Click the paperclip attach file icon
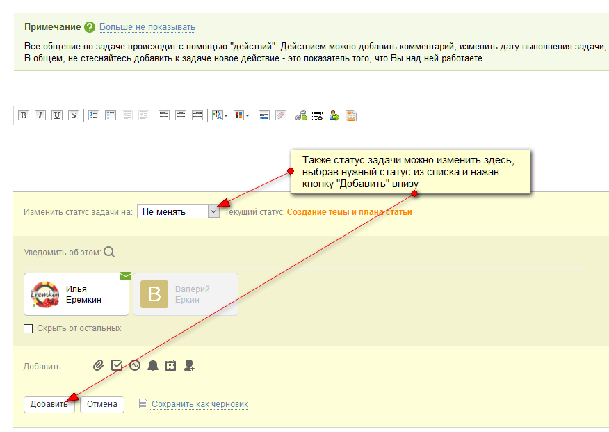Image resolution: width=609 pixels, height=432 pixels. coord(98,366)
